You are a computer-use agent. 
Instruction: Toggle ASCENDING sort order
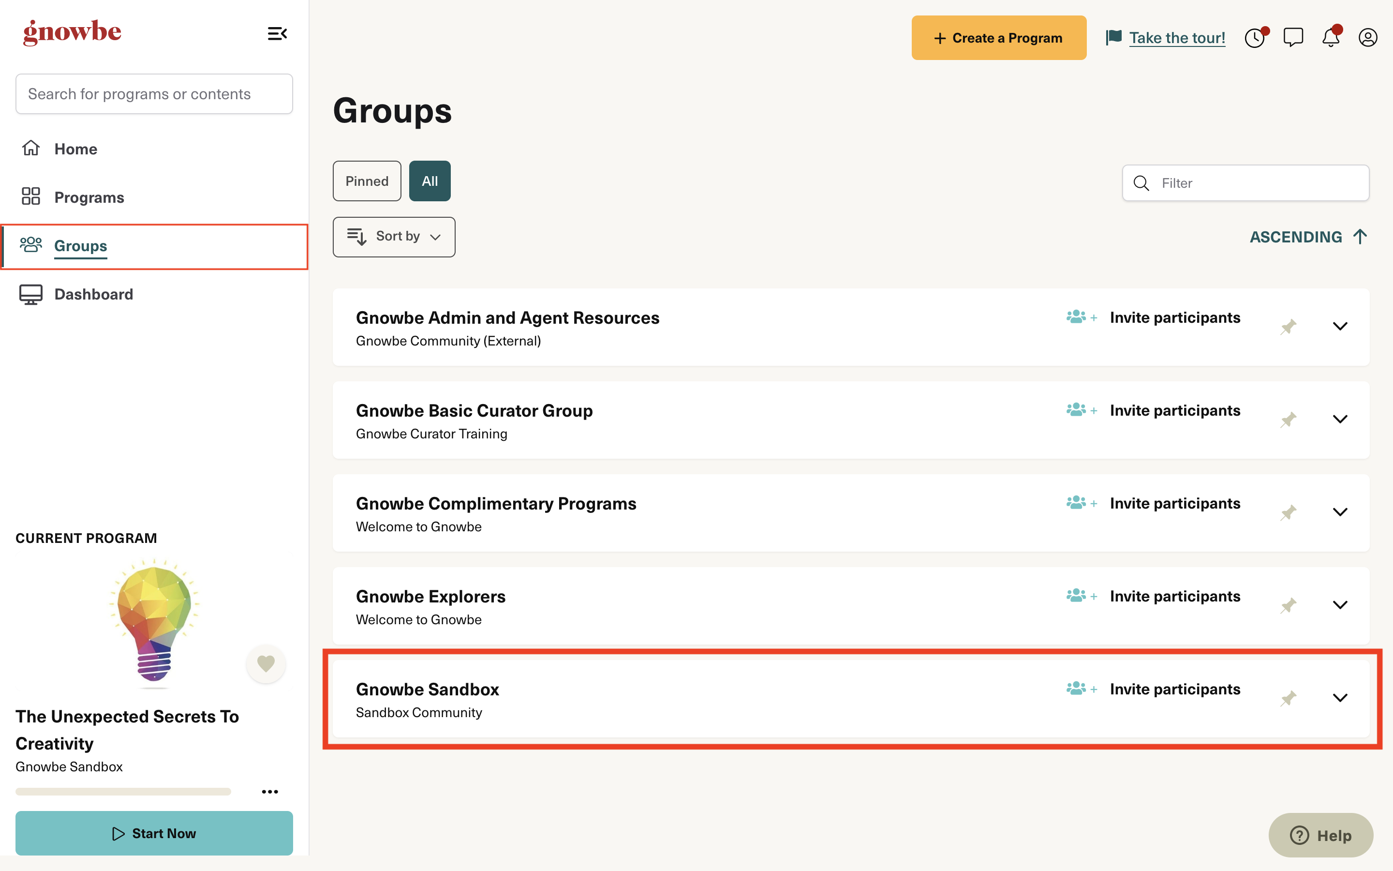click(1308, 237)
